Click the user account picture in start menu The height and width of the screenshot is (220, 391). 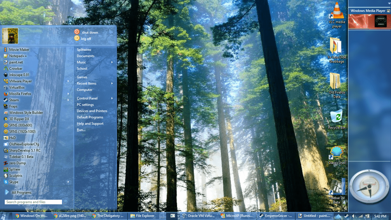pyautogui.click(x=10, y=36)
